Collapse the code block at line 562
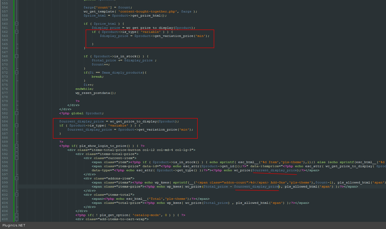This screenshot has height=229, width=386. [x=17, y=32]
